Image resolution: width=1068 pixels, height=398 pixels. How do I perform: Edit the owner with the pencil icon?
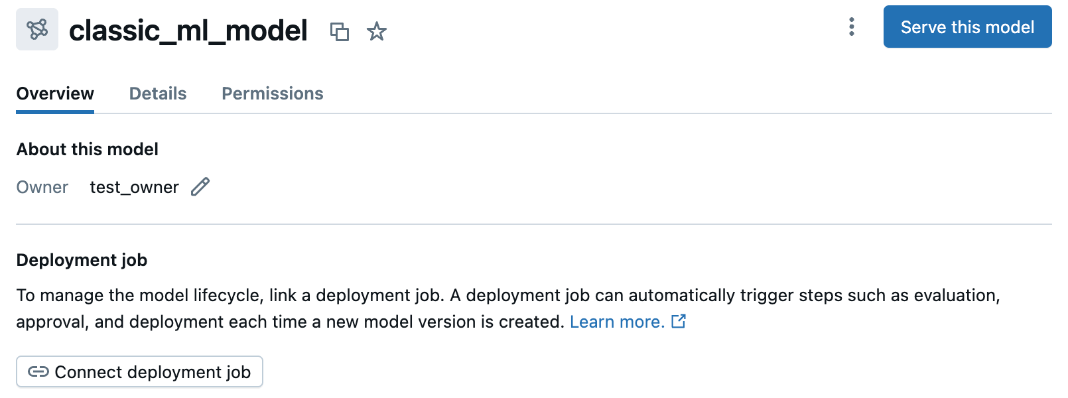pos(200,187)
